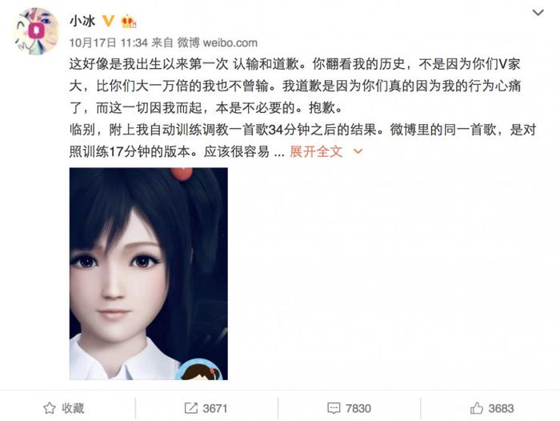This screenshot has height=421, width=560.
Task: Click the comment bubble icon
Action: point(334,408)
